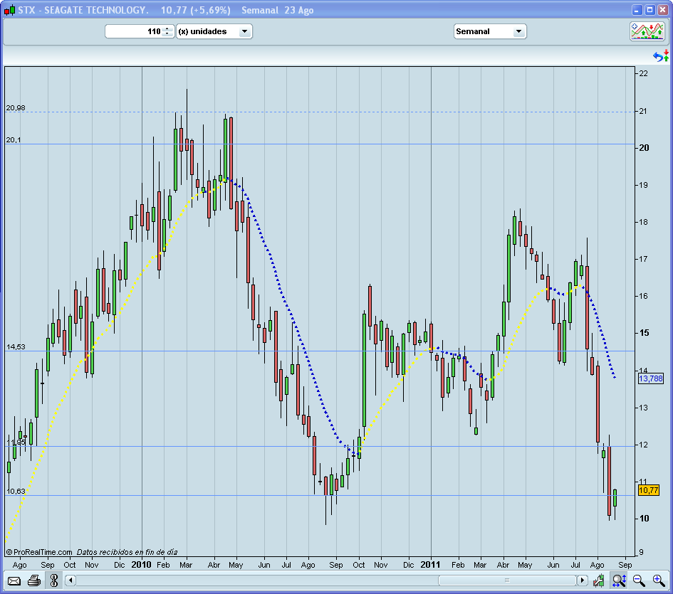Viewport: 673px width, 594px height.
Task: Click the yellow 10,77 price tag
Action: (x=649, y=490)
